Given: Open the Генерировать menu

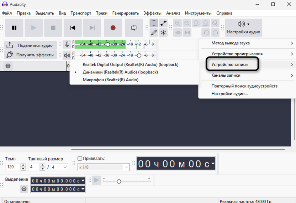Looking at the screenshot, I should click(125, 13).
